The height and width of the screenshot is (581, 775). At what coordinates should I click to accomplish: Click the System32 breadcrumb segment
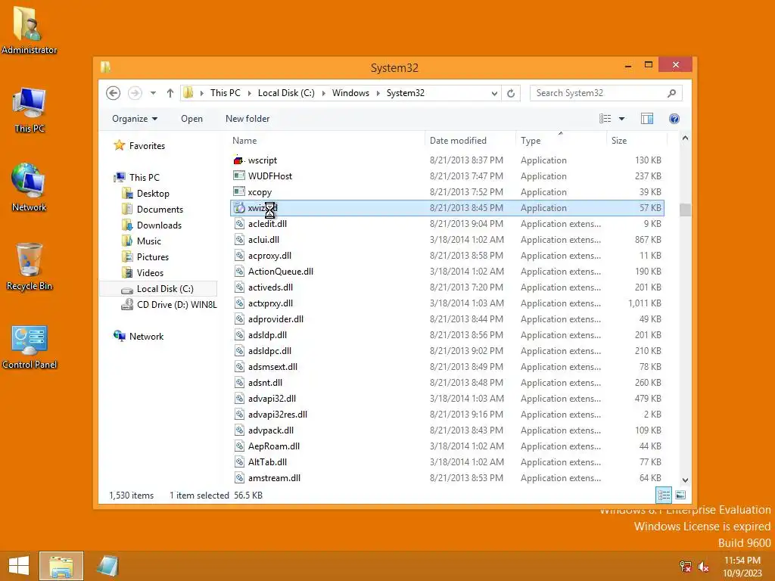[406, 93]
